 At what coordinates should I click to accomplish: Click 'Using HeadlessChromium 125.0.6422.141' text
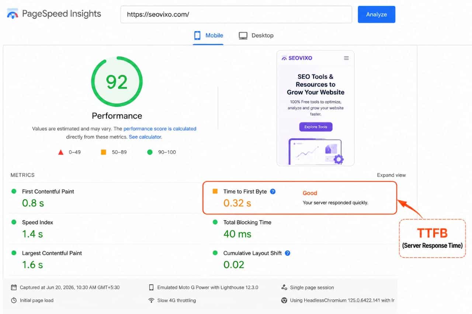tap(342, 300)
